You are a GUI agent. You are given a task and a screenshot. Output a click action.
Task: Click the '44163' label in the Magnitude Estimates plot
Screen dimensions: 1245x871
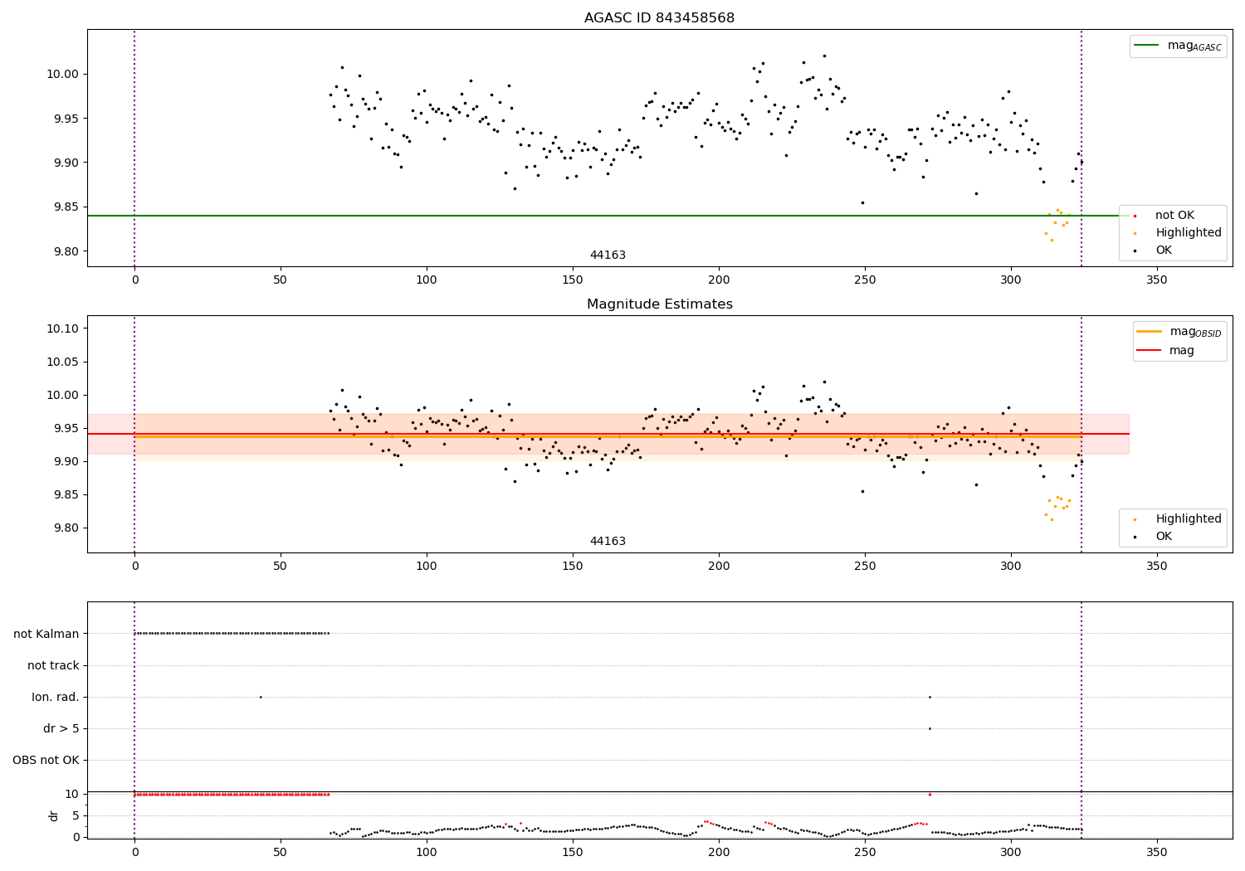(x=608, y=542)
